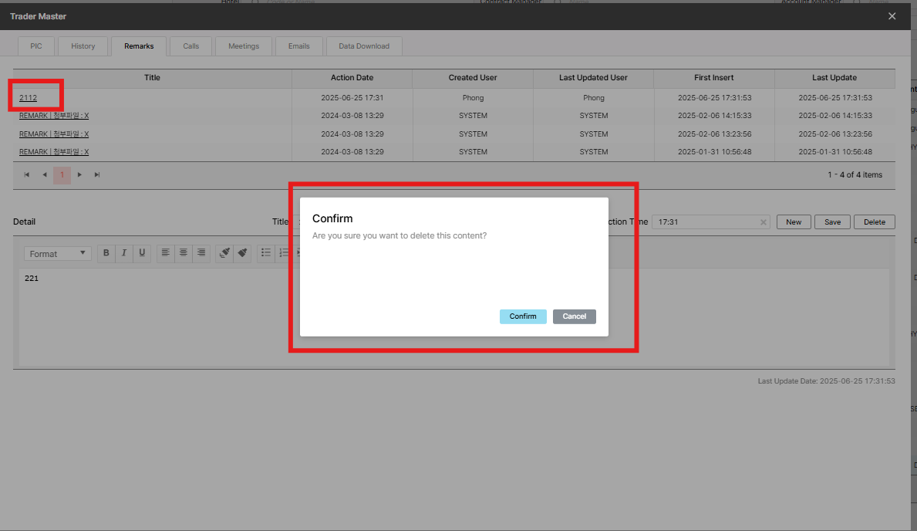
Task: Open the Meetings tab
Action: point(244,46)
